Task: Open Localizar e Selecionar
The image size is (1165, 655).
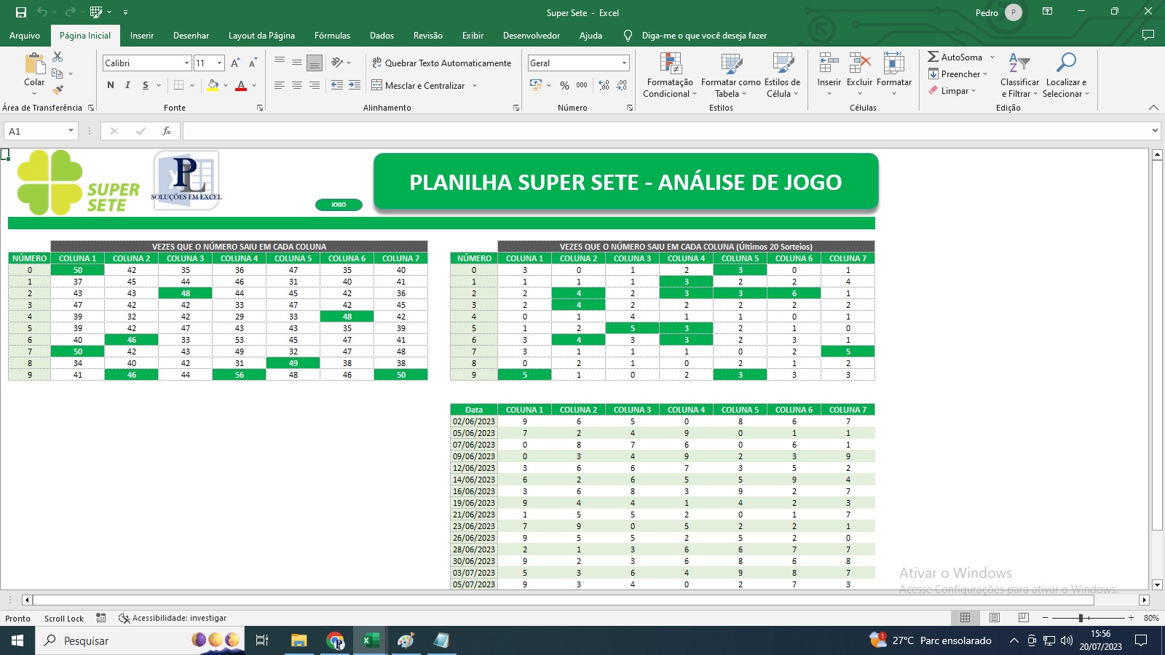Action: (1066, 75)
